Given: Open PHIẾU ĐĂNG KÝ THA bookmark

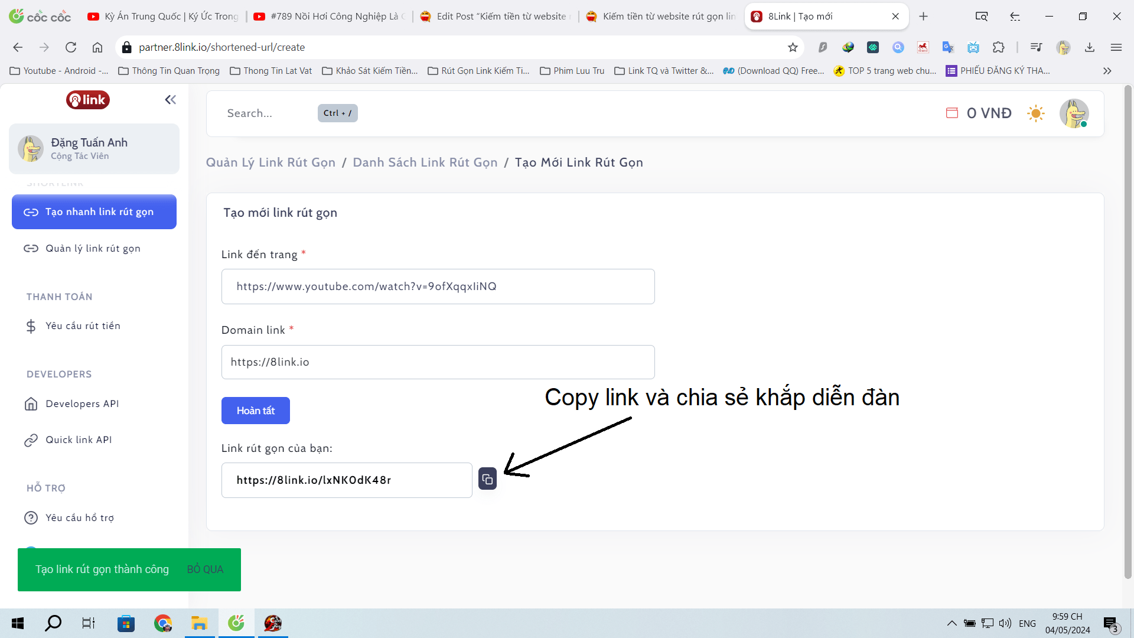Looking at the screenshot, I should [x=998, y=71].
